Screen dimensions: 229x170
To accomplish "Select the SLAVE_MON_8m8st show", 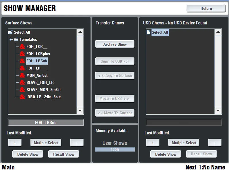I will point(43,90).
